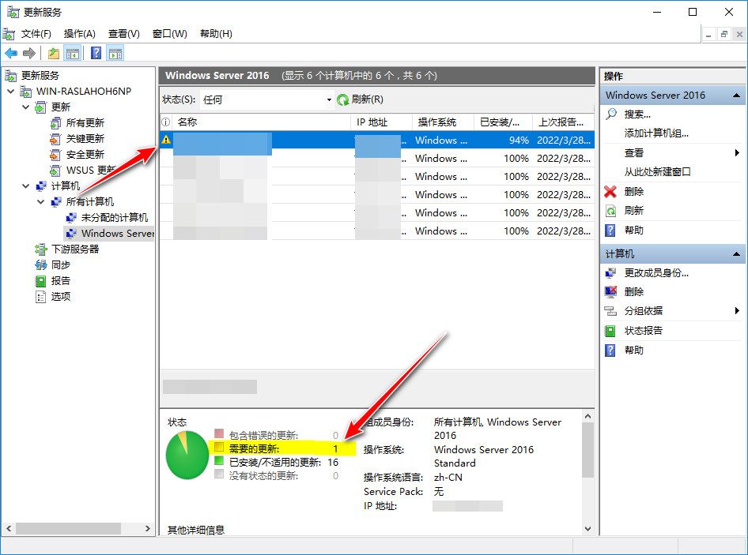Viewport: 748px width, 555px height.
Task: Toggle the action pane toolbar icon
Action: pos(115,54)
